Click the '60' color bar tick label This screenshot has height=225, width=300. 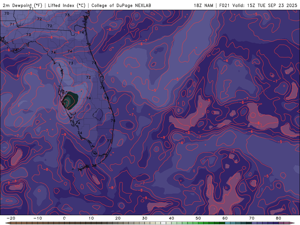coord(225,218)
